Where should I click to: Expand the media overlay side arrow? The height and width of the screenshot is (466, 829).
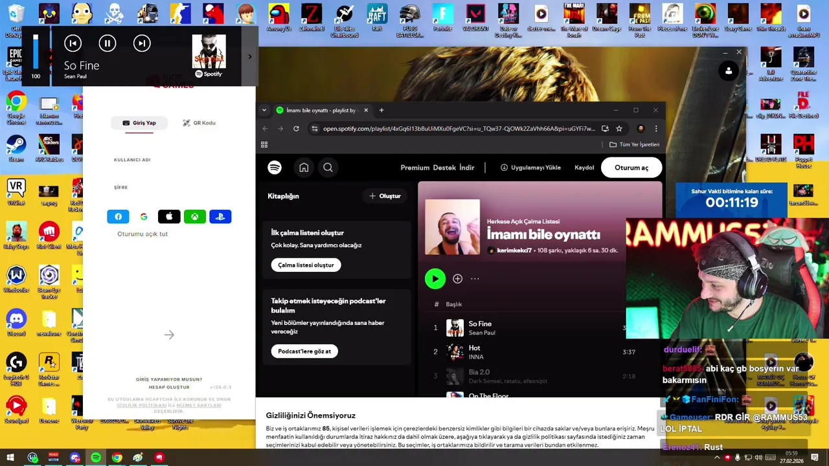pyautogui.click(x=250, y=57)
